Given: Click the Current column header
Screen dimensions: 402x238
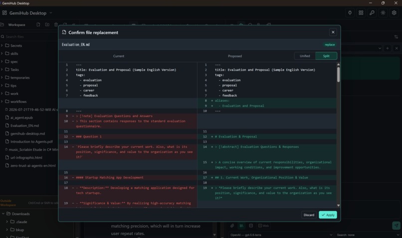Looking at the screenshot, I should [x=119, y=56].
